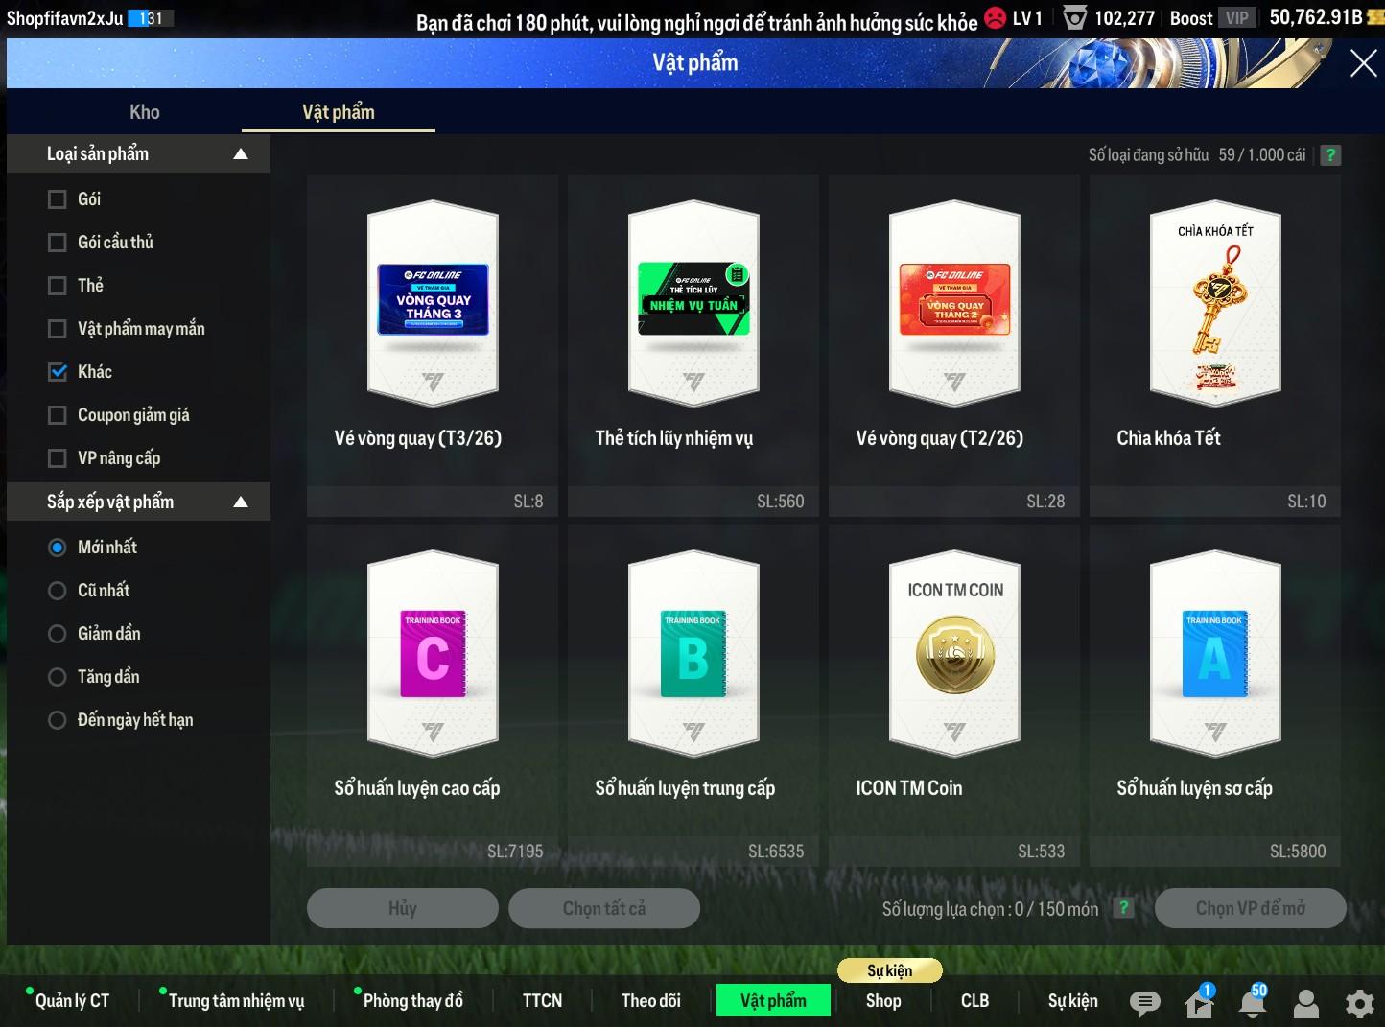Collapse the Loại sản phẩm section
The height and width of the screenshot is (1027, 1385).
click(241, 154)
